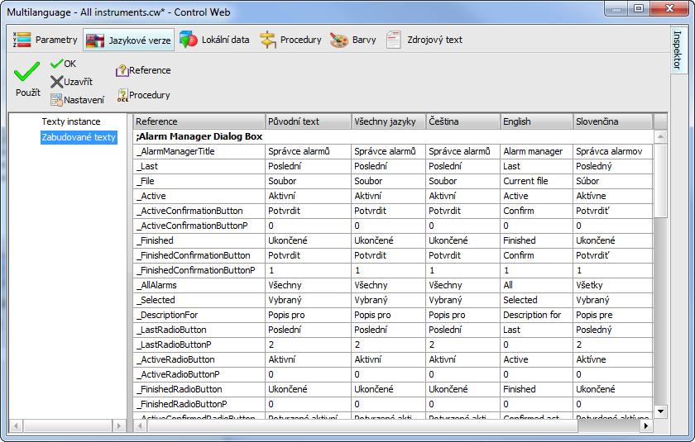This screenshot has width=695, height=442.
Task: Open the Parametry tab
Action: point(46,40)
